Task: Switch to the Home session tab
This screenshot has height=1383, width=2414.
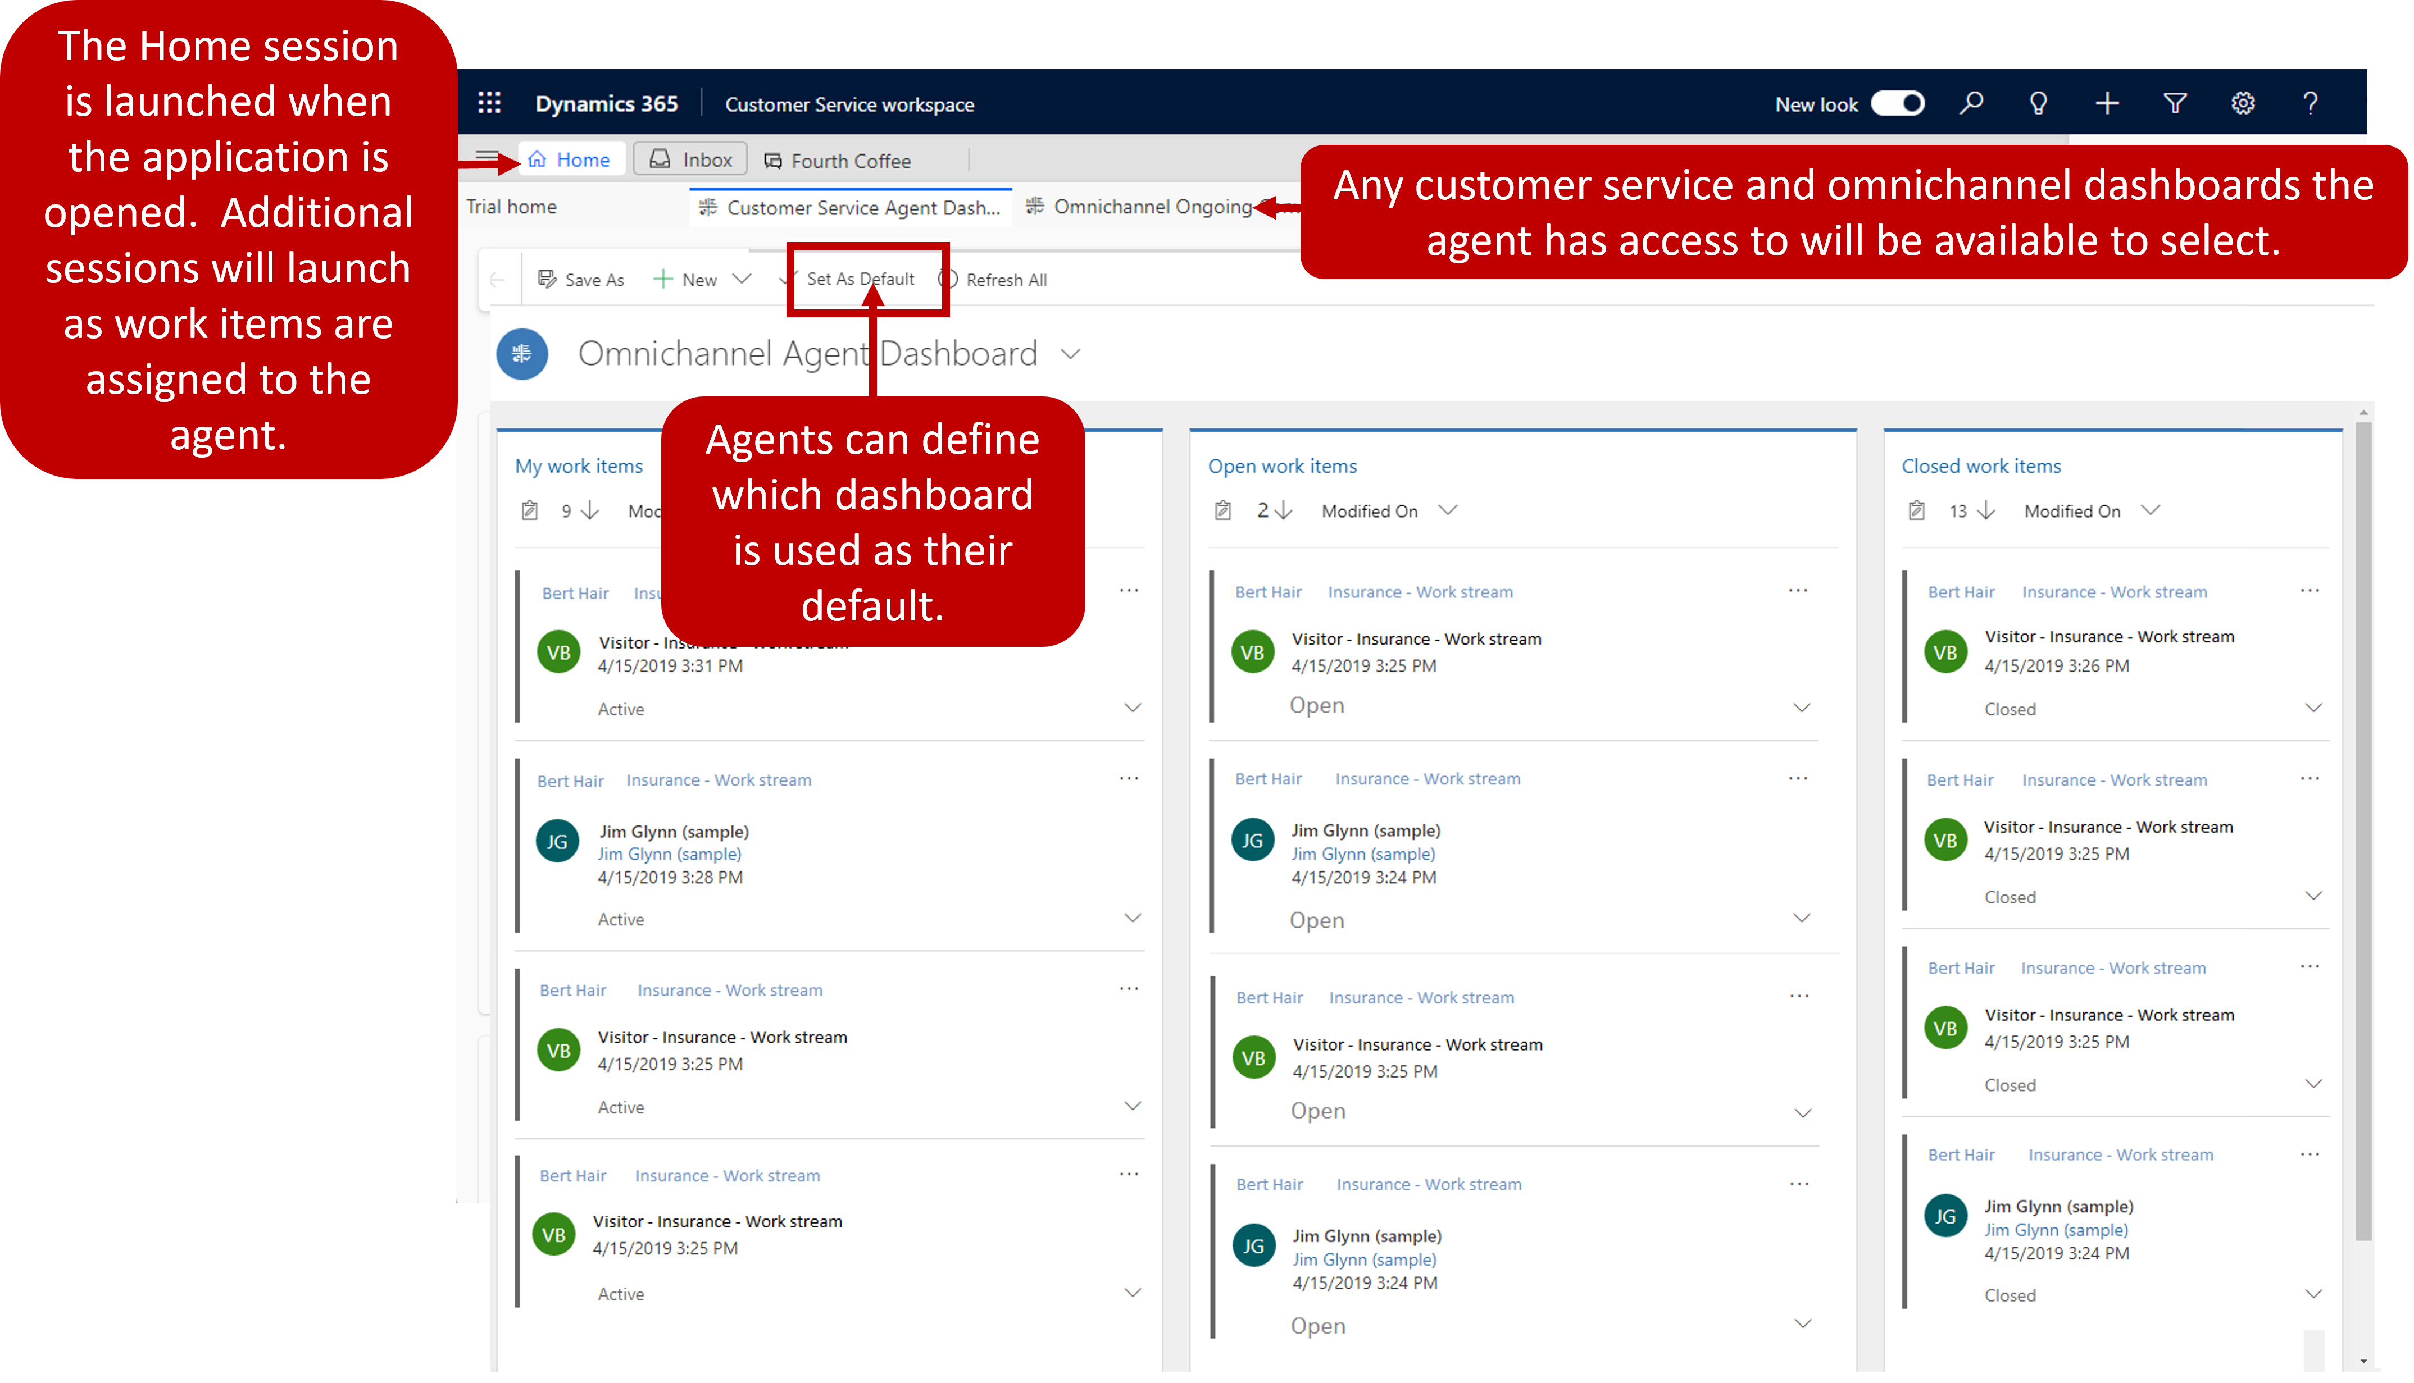Action: point(571,159)
